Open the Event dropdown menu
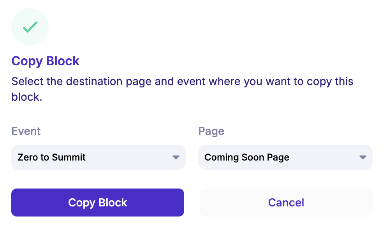387x227 pixels. (x=98, y=157)
